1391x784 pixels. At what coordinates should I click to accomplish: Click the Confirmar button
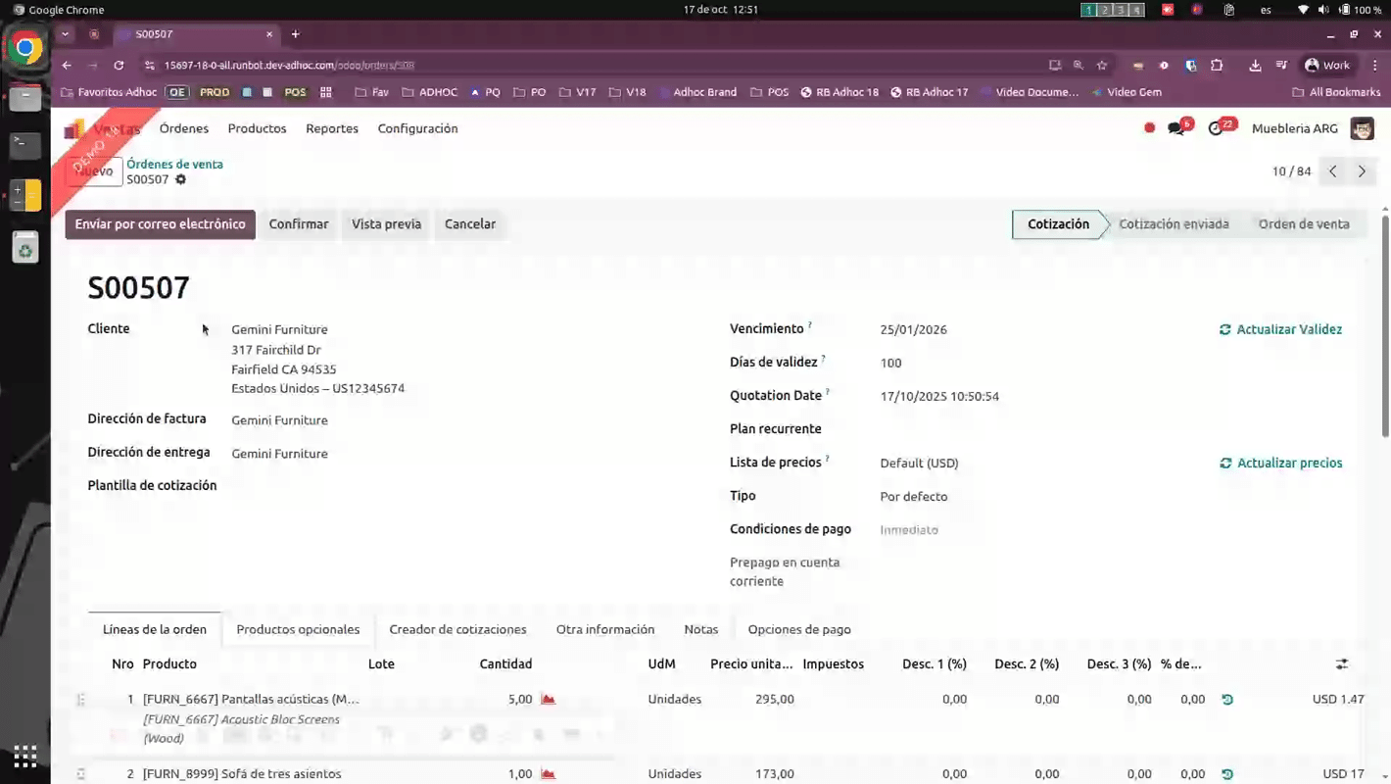[299, 224]
